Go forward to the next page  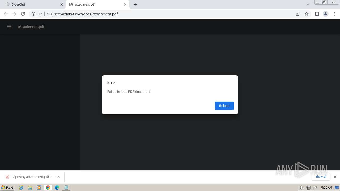(x=14, y=14)
